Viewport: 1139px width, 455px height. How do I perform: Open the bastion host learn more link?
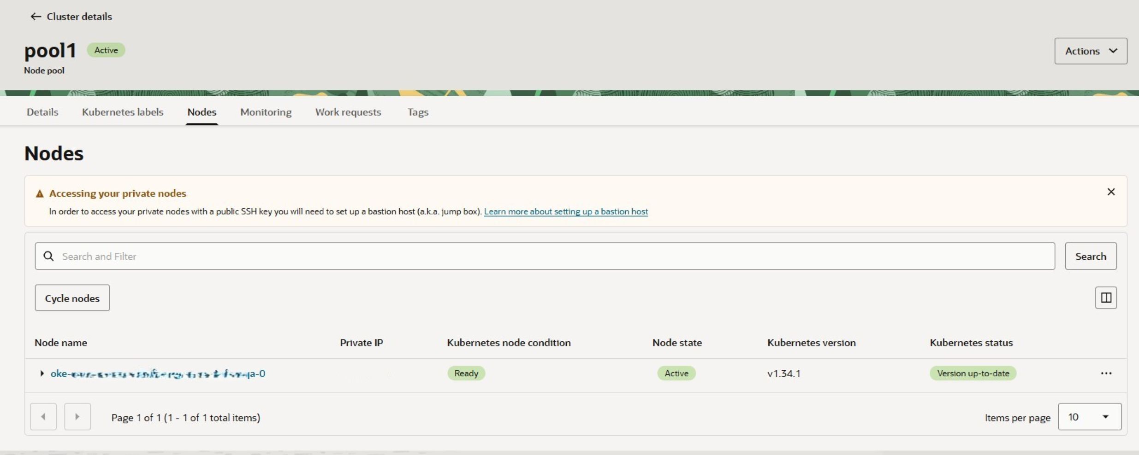pyautogui.click(x=565, y=211)
